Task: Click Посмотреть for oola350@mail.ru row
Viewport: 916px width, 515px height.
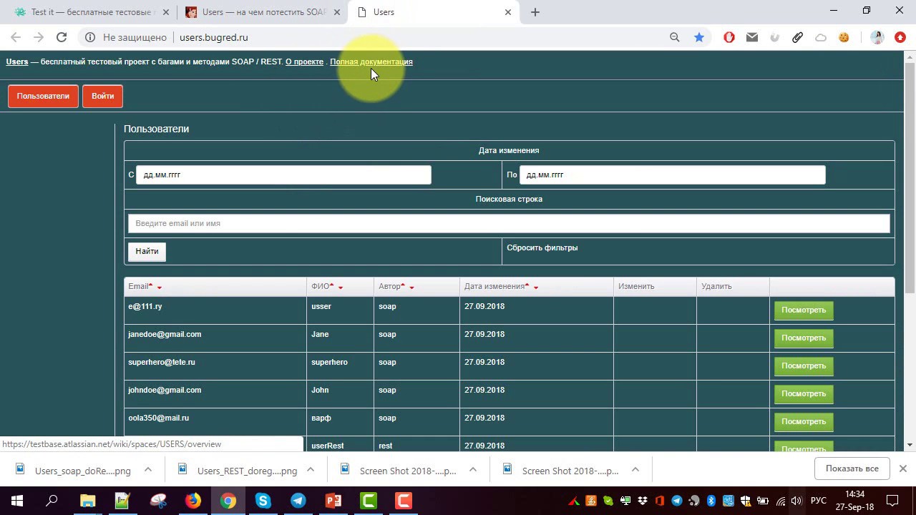Action: point(804,422)
